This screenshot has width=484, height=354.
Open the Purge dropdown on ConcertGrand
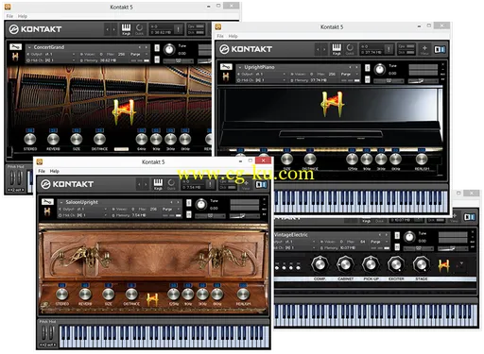click(139, 54)
